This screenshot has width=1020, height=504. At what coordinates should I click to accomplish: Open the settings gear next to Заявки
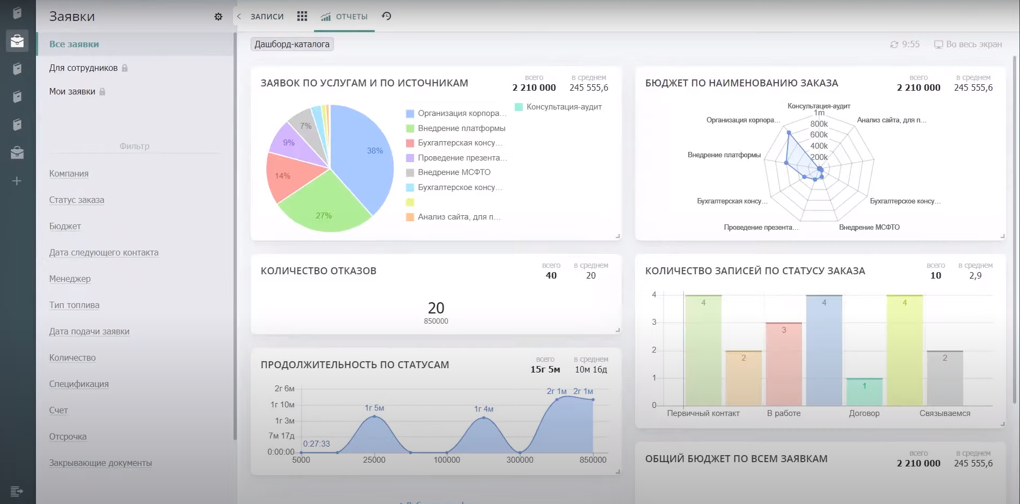coord(218,17)
